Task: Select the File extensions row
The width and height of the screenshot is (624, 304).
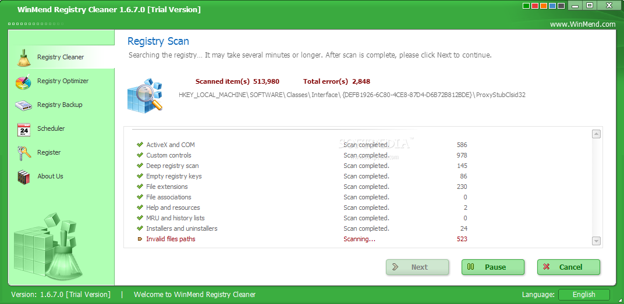Action: tap(303, 187)
